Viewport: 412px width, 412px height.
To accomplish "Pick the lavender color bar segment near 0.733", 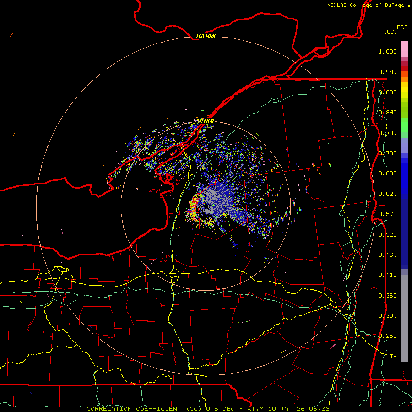I will click(404, 145).
